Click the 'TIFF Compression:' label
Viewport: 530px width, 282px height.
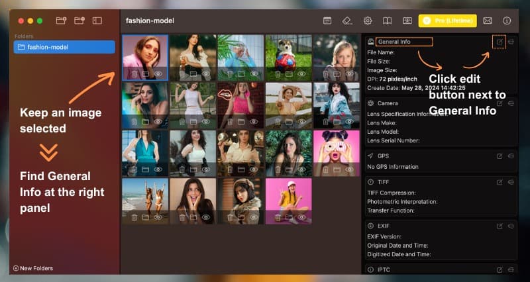tap(392, 193)
